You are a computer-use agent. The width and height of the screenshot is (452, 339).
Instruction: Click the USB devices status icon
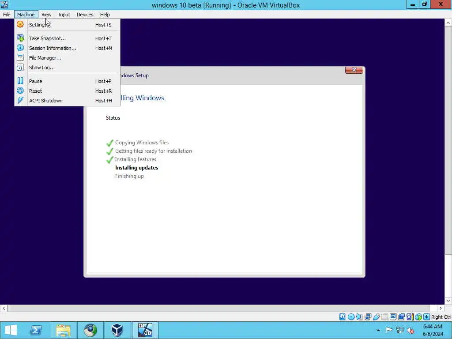[x=376, y=317]
